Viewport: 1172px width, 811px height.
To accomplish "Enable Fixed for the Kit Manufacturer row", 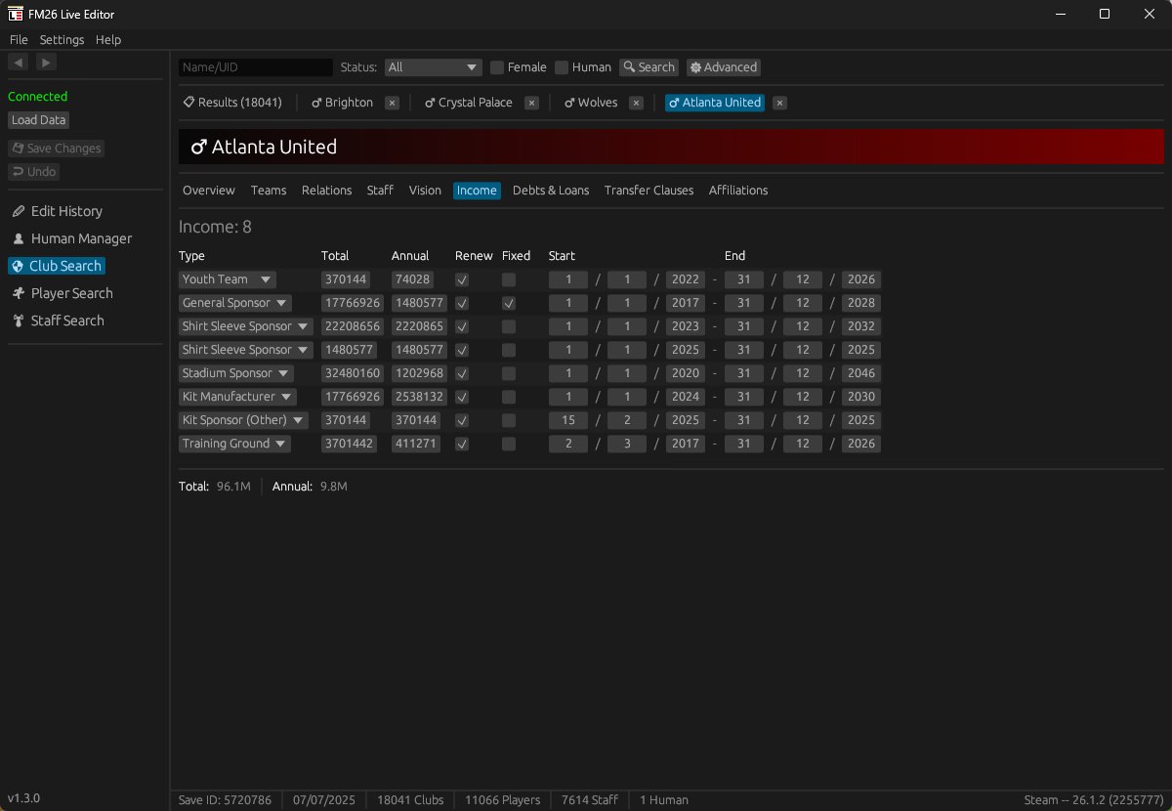I will (x=509, y=397).
